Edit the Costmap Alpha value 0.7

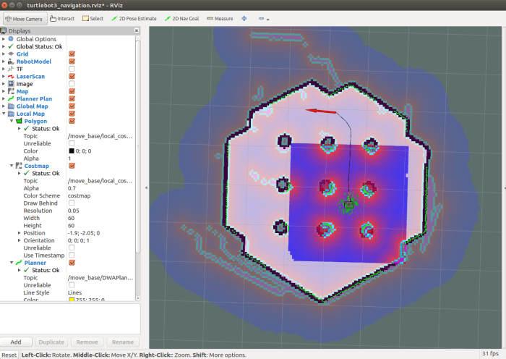(72, 188)
